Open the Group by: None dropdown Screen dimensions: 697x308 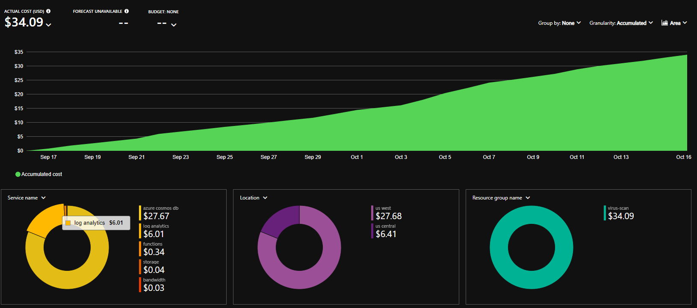pos(559,23)
